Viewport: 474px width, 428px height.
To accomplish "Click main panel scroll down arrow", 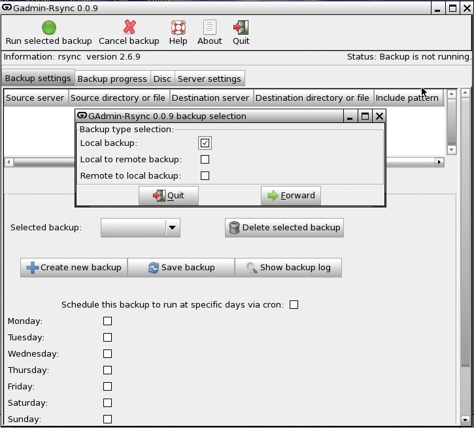I will pyautogui.click(x=466, y=419).
